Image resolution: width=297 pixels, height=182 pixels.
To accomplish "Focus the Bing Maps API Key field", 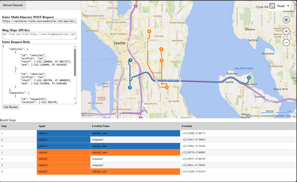I will (40, 36).
